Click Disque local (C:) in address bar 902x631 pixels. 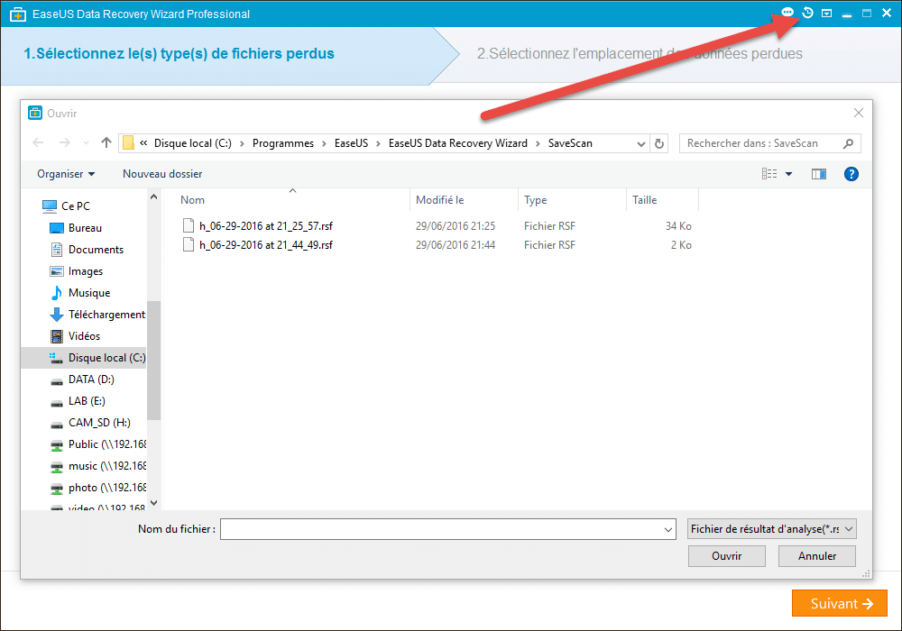[193, 143]
